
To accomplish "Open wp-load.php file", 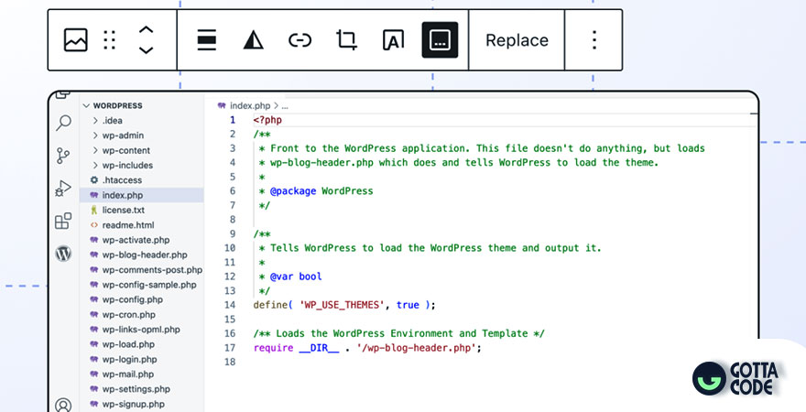I will click(x=122, y=344).
